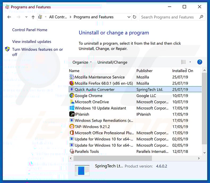Click the Back navigation arrow

click(x=9, y=17)
